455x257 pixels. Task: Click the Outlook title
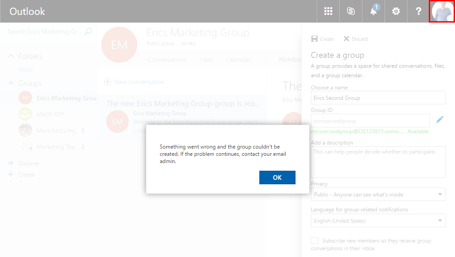pyautogui.click(x=27, y=11)
